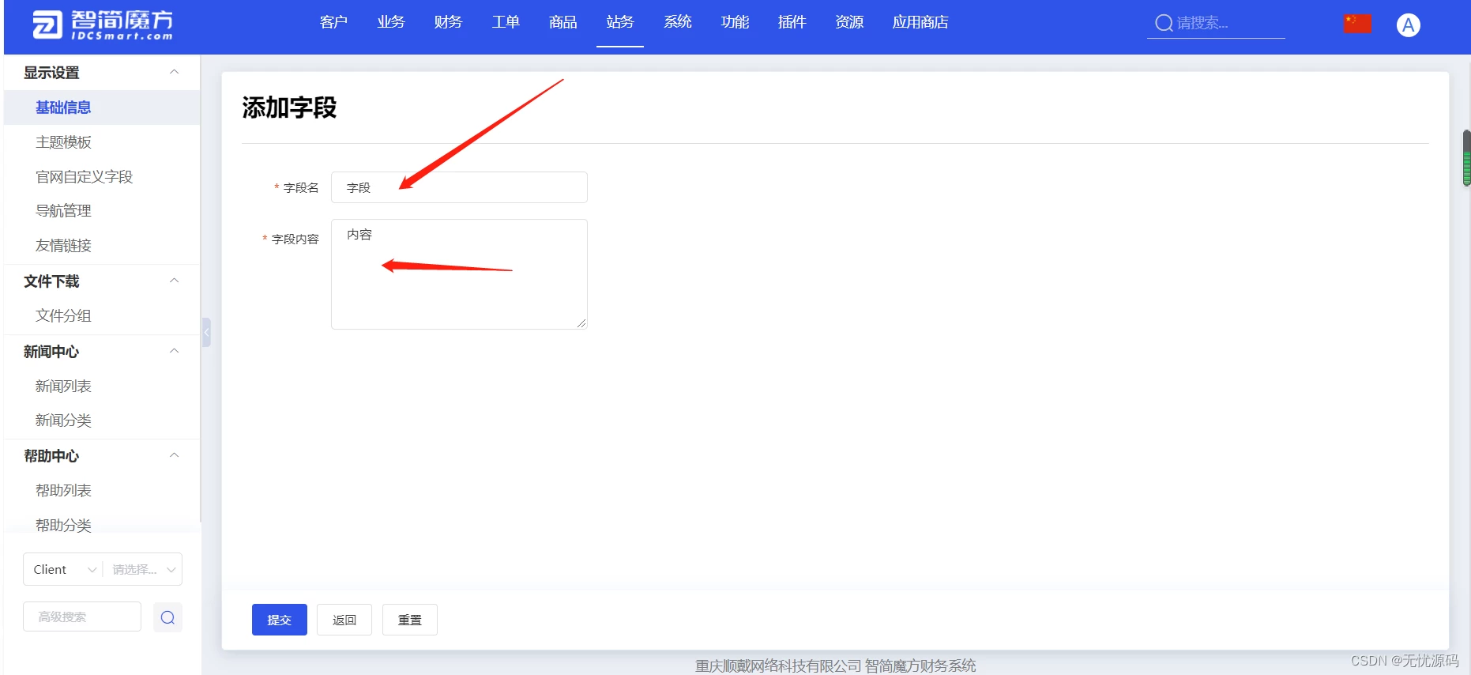
Task: Collapse the 帮助中心 section
Action: point(175,455)
